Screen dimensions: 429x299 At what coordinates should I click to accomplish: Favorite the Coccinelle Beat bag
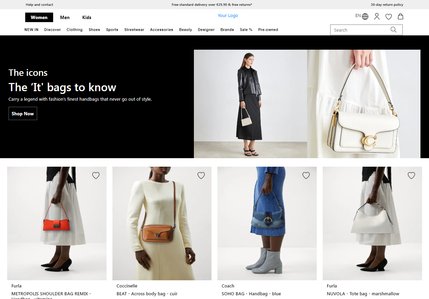tap(201, 175)
